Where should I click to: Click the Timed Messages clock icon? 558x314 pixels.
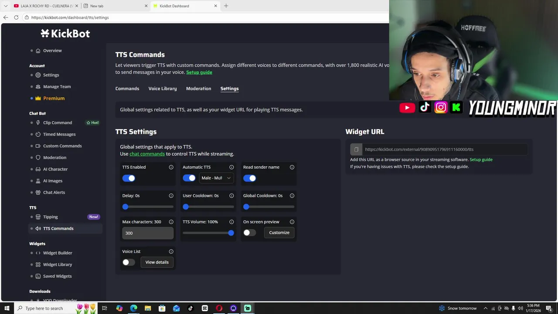tap(38, 134)
